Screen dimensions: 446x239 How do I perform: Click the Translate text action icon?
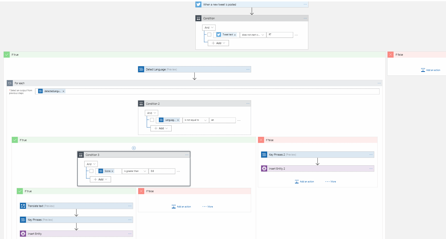[23, 206]
